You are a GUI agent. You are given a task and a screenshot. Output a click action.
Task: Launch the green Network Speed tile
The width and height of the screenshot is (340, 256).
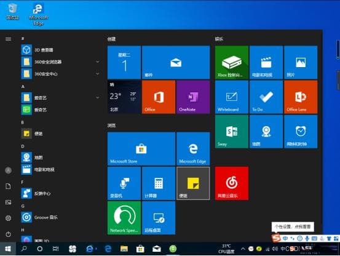(124, 218)
